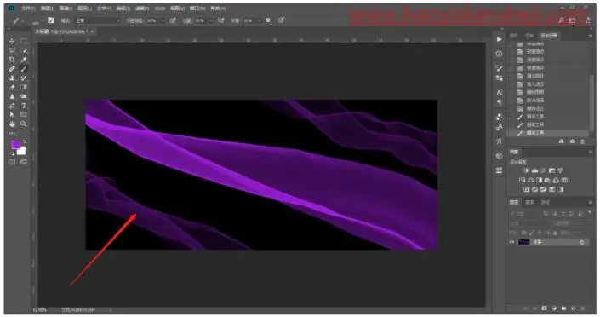Toggle the brush settings panel button
Screen dimensions: 600x317
click(51, 20)
